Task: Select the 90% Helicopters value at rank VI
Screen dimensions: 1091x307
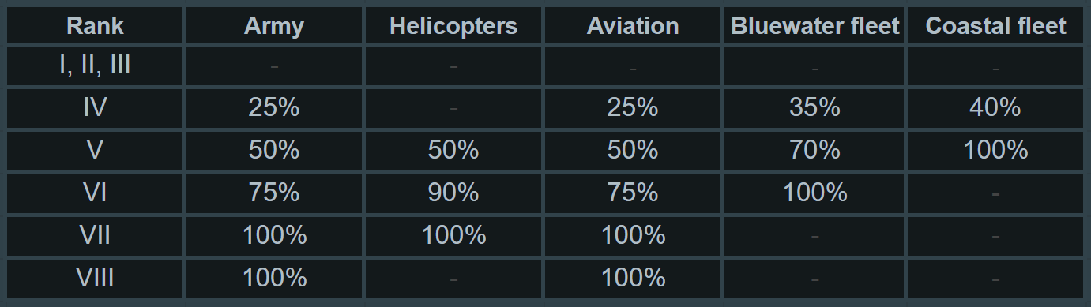Action: click(x=453, y=193)
